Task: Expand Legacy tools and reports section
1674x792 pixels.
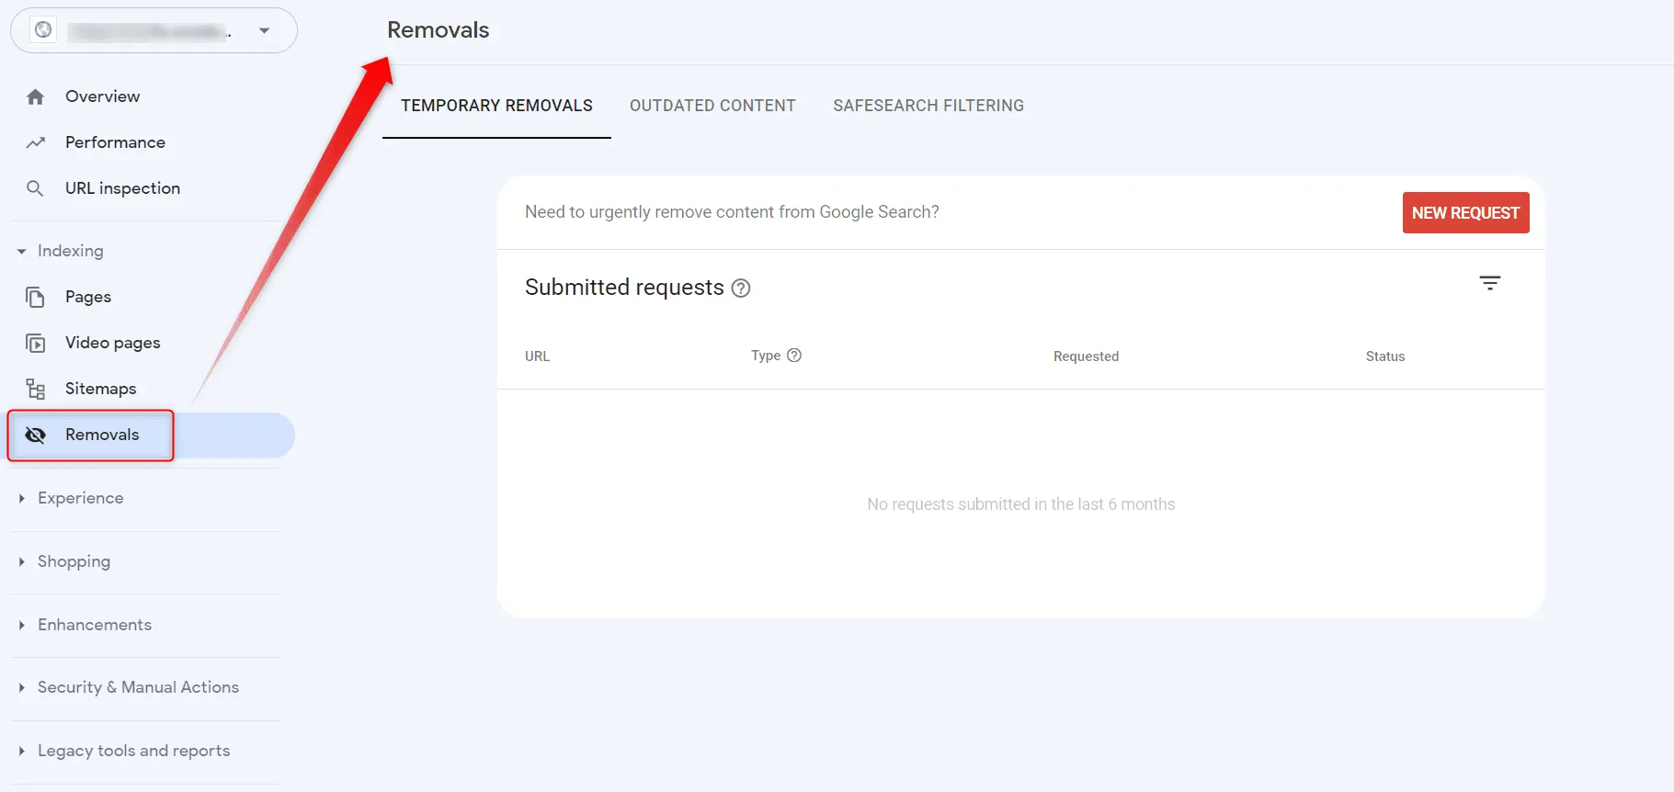Action: click(21, 751)
